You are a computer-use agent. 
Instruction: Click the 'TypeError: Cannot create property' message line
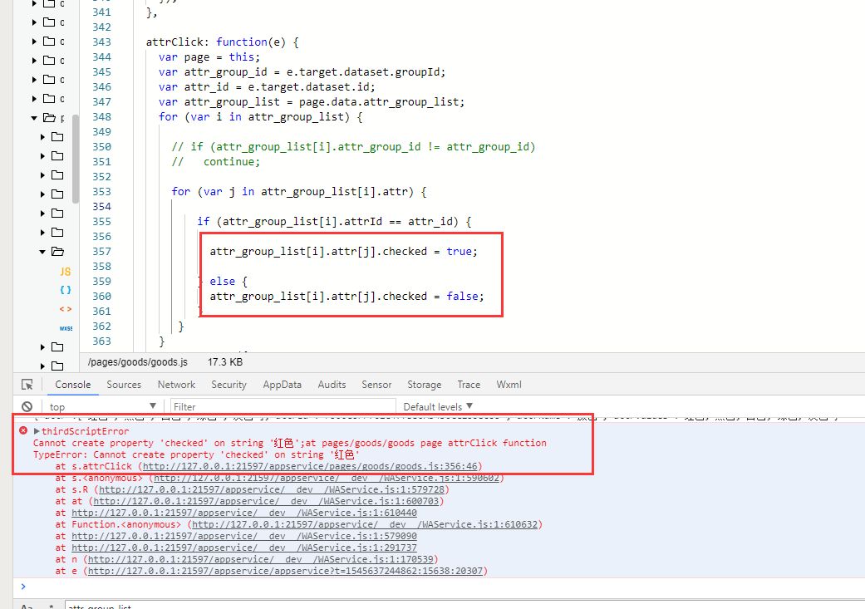click(196, 454)
